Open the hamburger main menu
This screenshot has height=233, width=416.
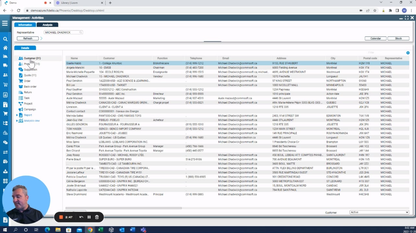coord(5,23)
